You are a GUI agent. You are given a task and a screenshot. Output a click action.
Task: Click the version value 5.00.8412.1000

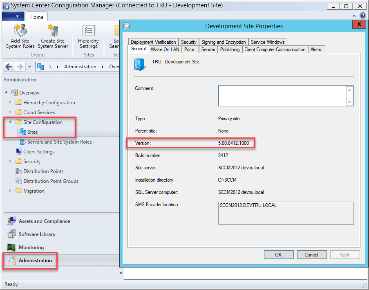[233, 143]
